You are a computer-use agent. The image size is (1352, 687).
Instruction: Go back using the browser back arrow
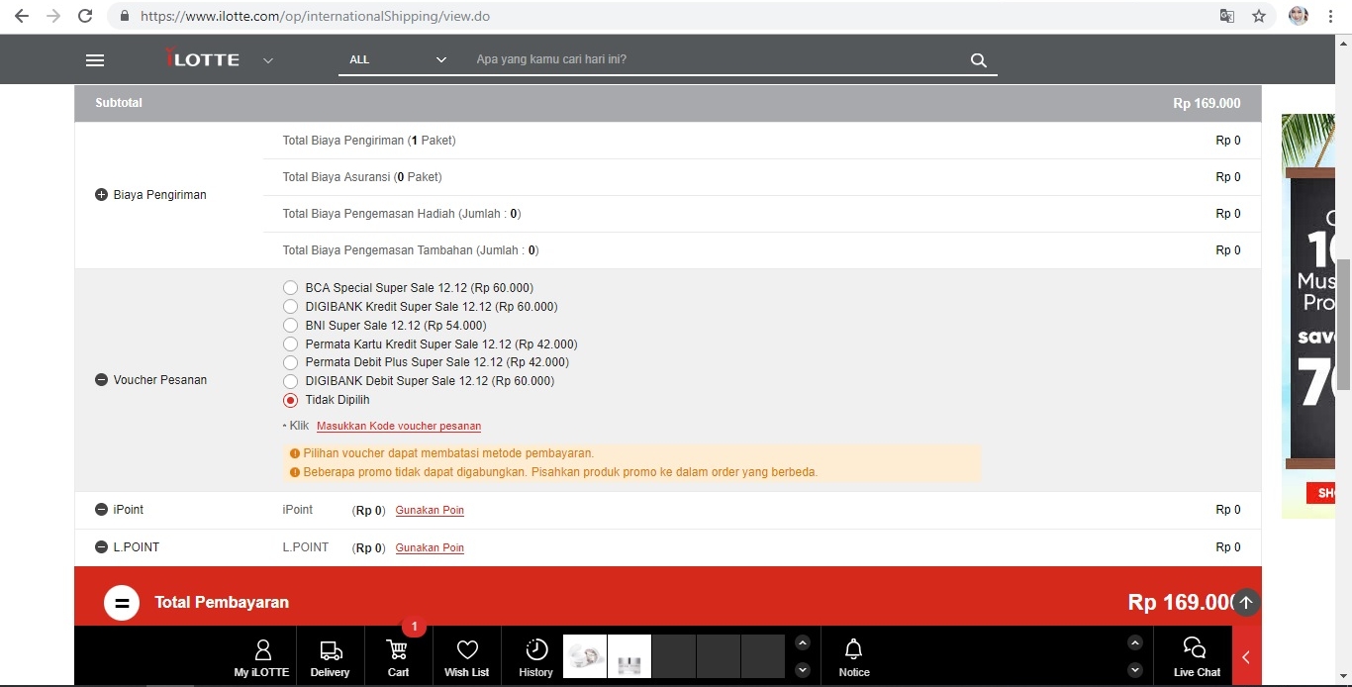click(22, 16)
